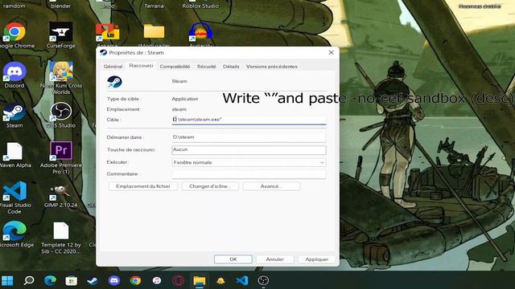This screenshot has width=515, height=289.
Task: Open Microsoft Store from the taskbar
Action: pos(72,281)
